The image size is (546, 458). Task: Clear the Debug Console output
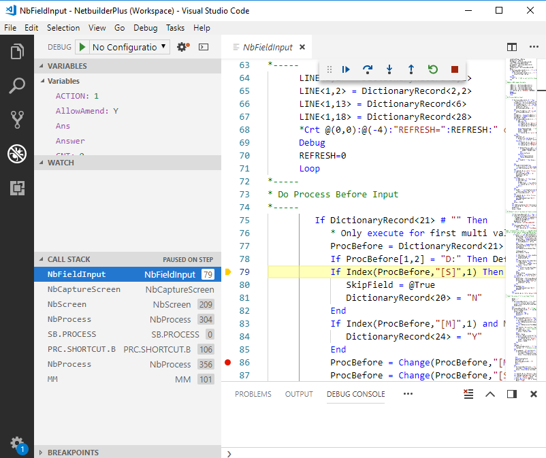tap(468, 394)
